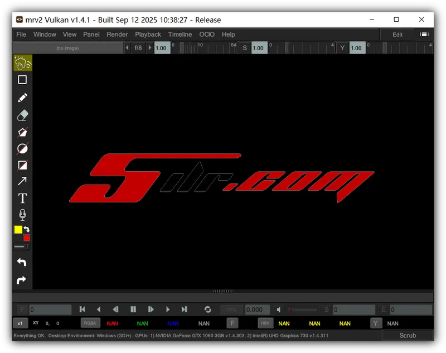The image size is (446, 353).
Task: Adjust the saturation slider
Action: point(302,48)
